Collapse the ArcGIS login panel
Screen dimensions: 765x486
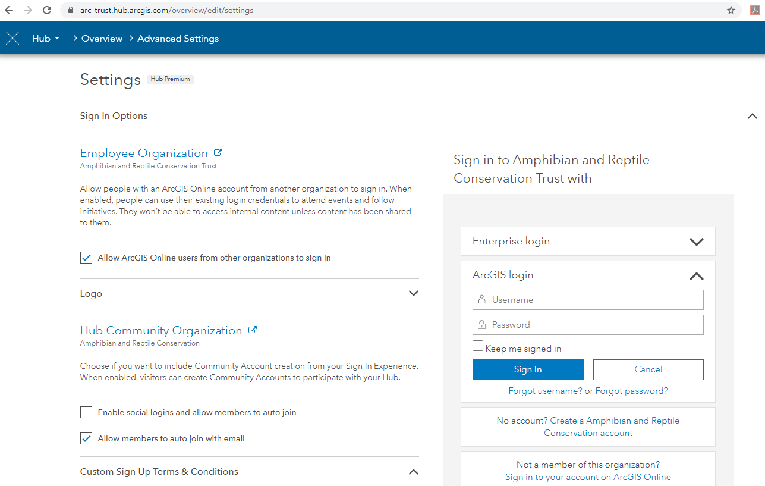point(696,276)
